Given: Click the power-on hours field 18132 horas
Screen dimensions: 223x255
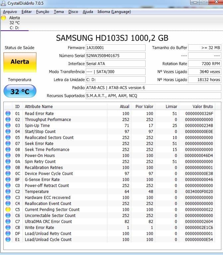Looking at the screenshot, I should (x=204, y=80).
